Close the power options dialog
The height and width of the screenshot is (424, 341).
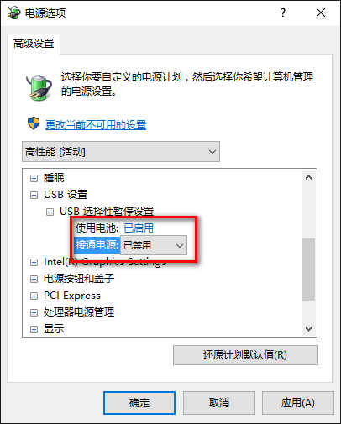pos(321,13)
